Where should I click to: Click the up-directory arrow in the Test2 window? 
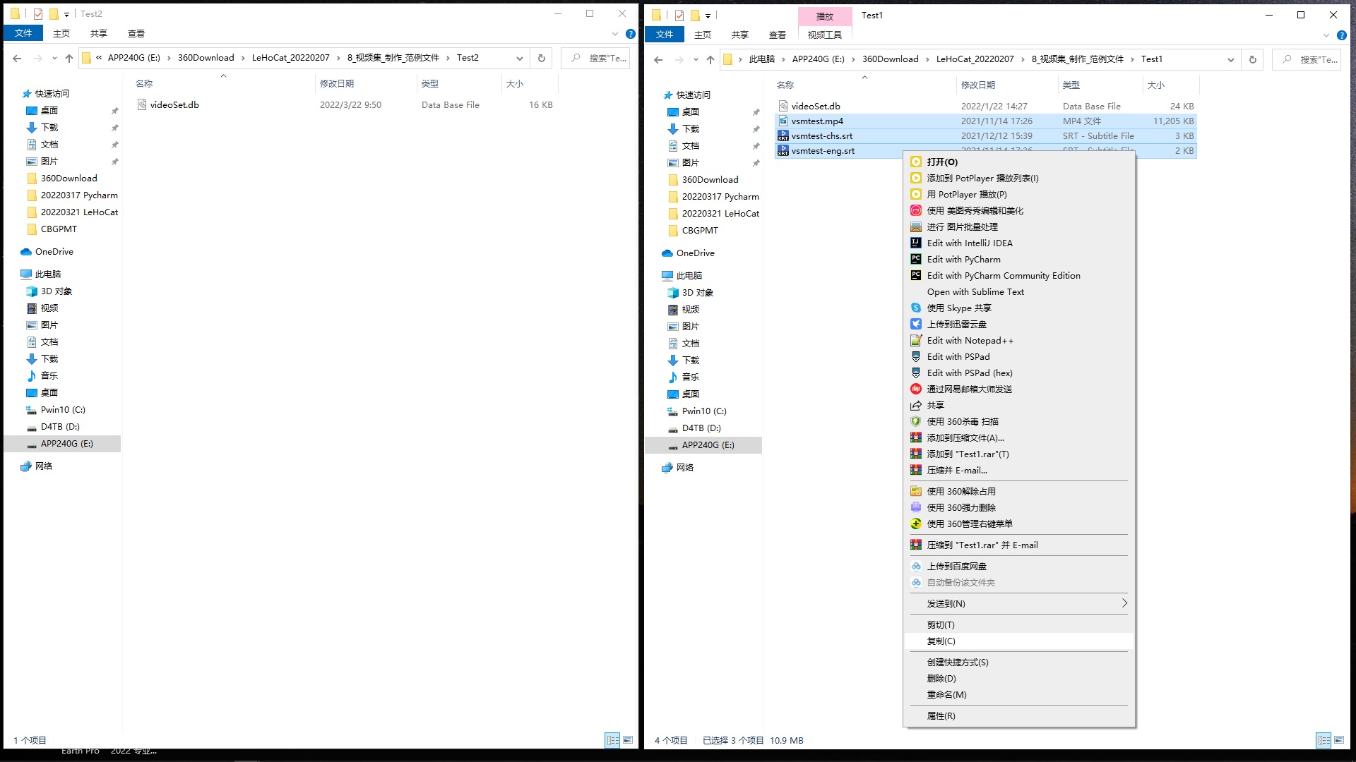[x=69, y=58]
